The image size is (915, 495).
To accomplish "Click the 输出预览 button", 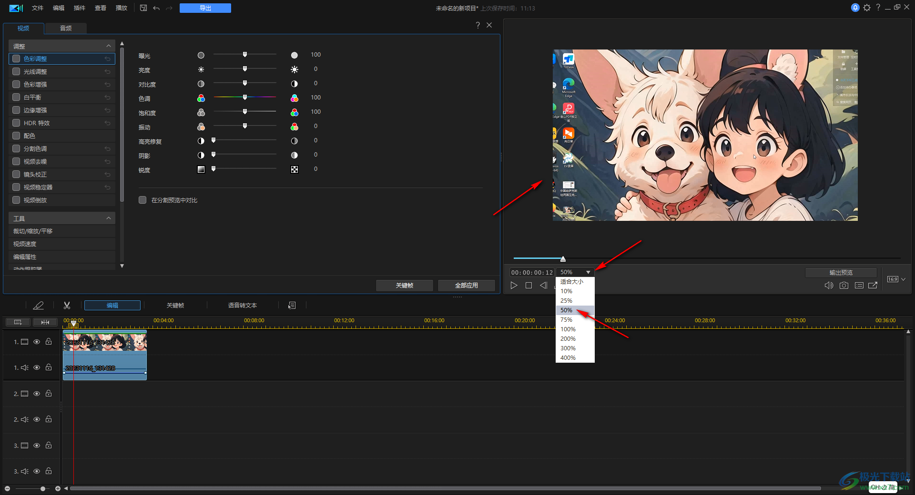I will coord(841,273).
